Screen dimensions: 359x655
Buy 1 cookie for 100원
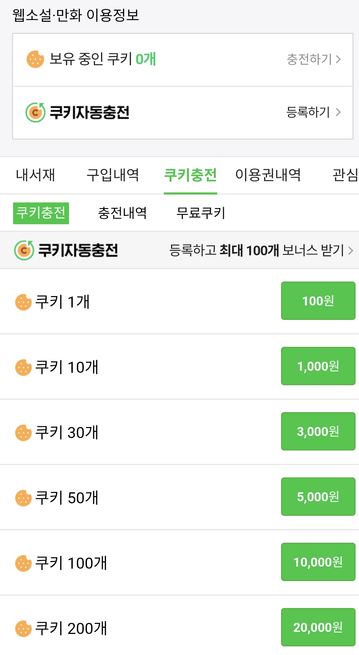[x=318, y=301]
